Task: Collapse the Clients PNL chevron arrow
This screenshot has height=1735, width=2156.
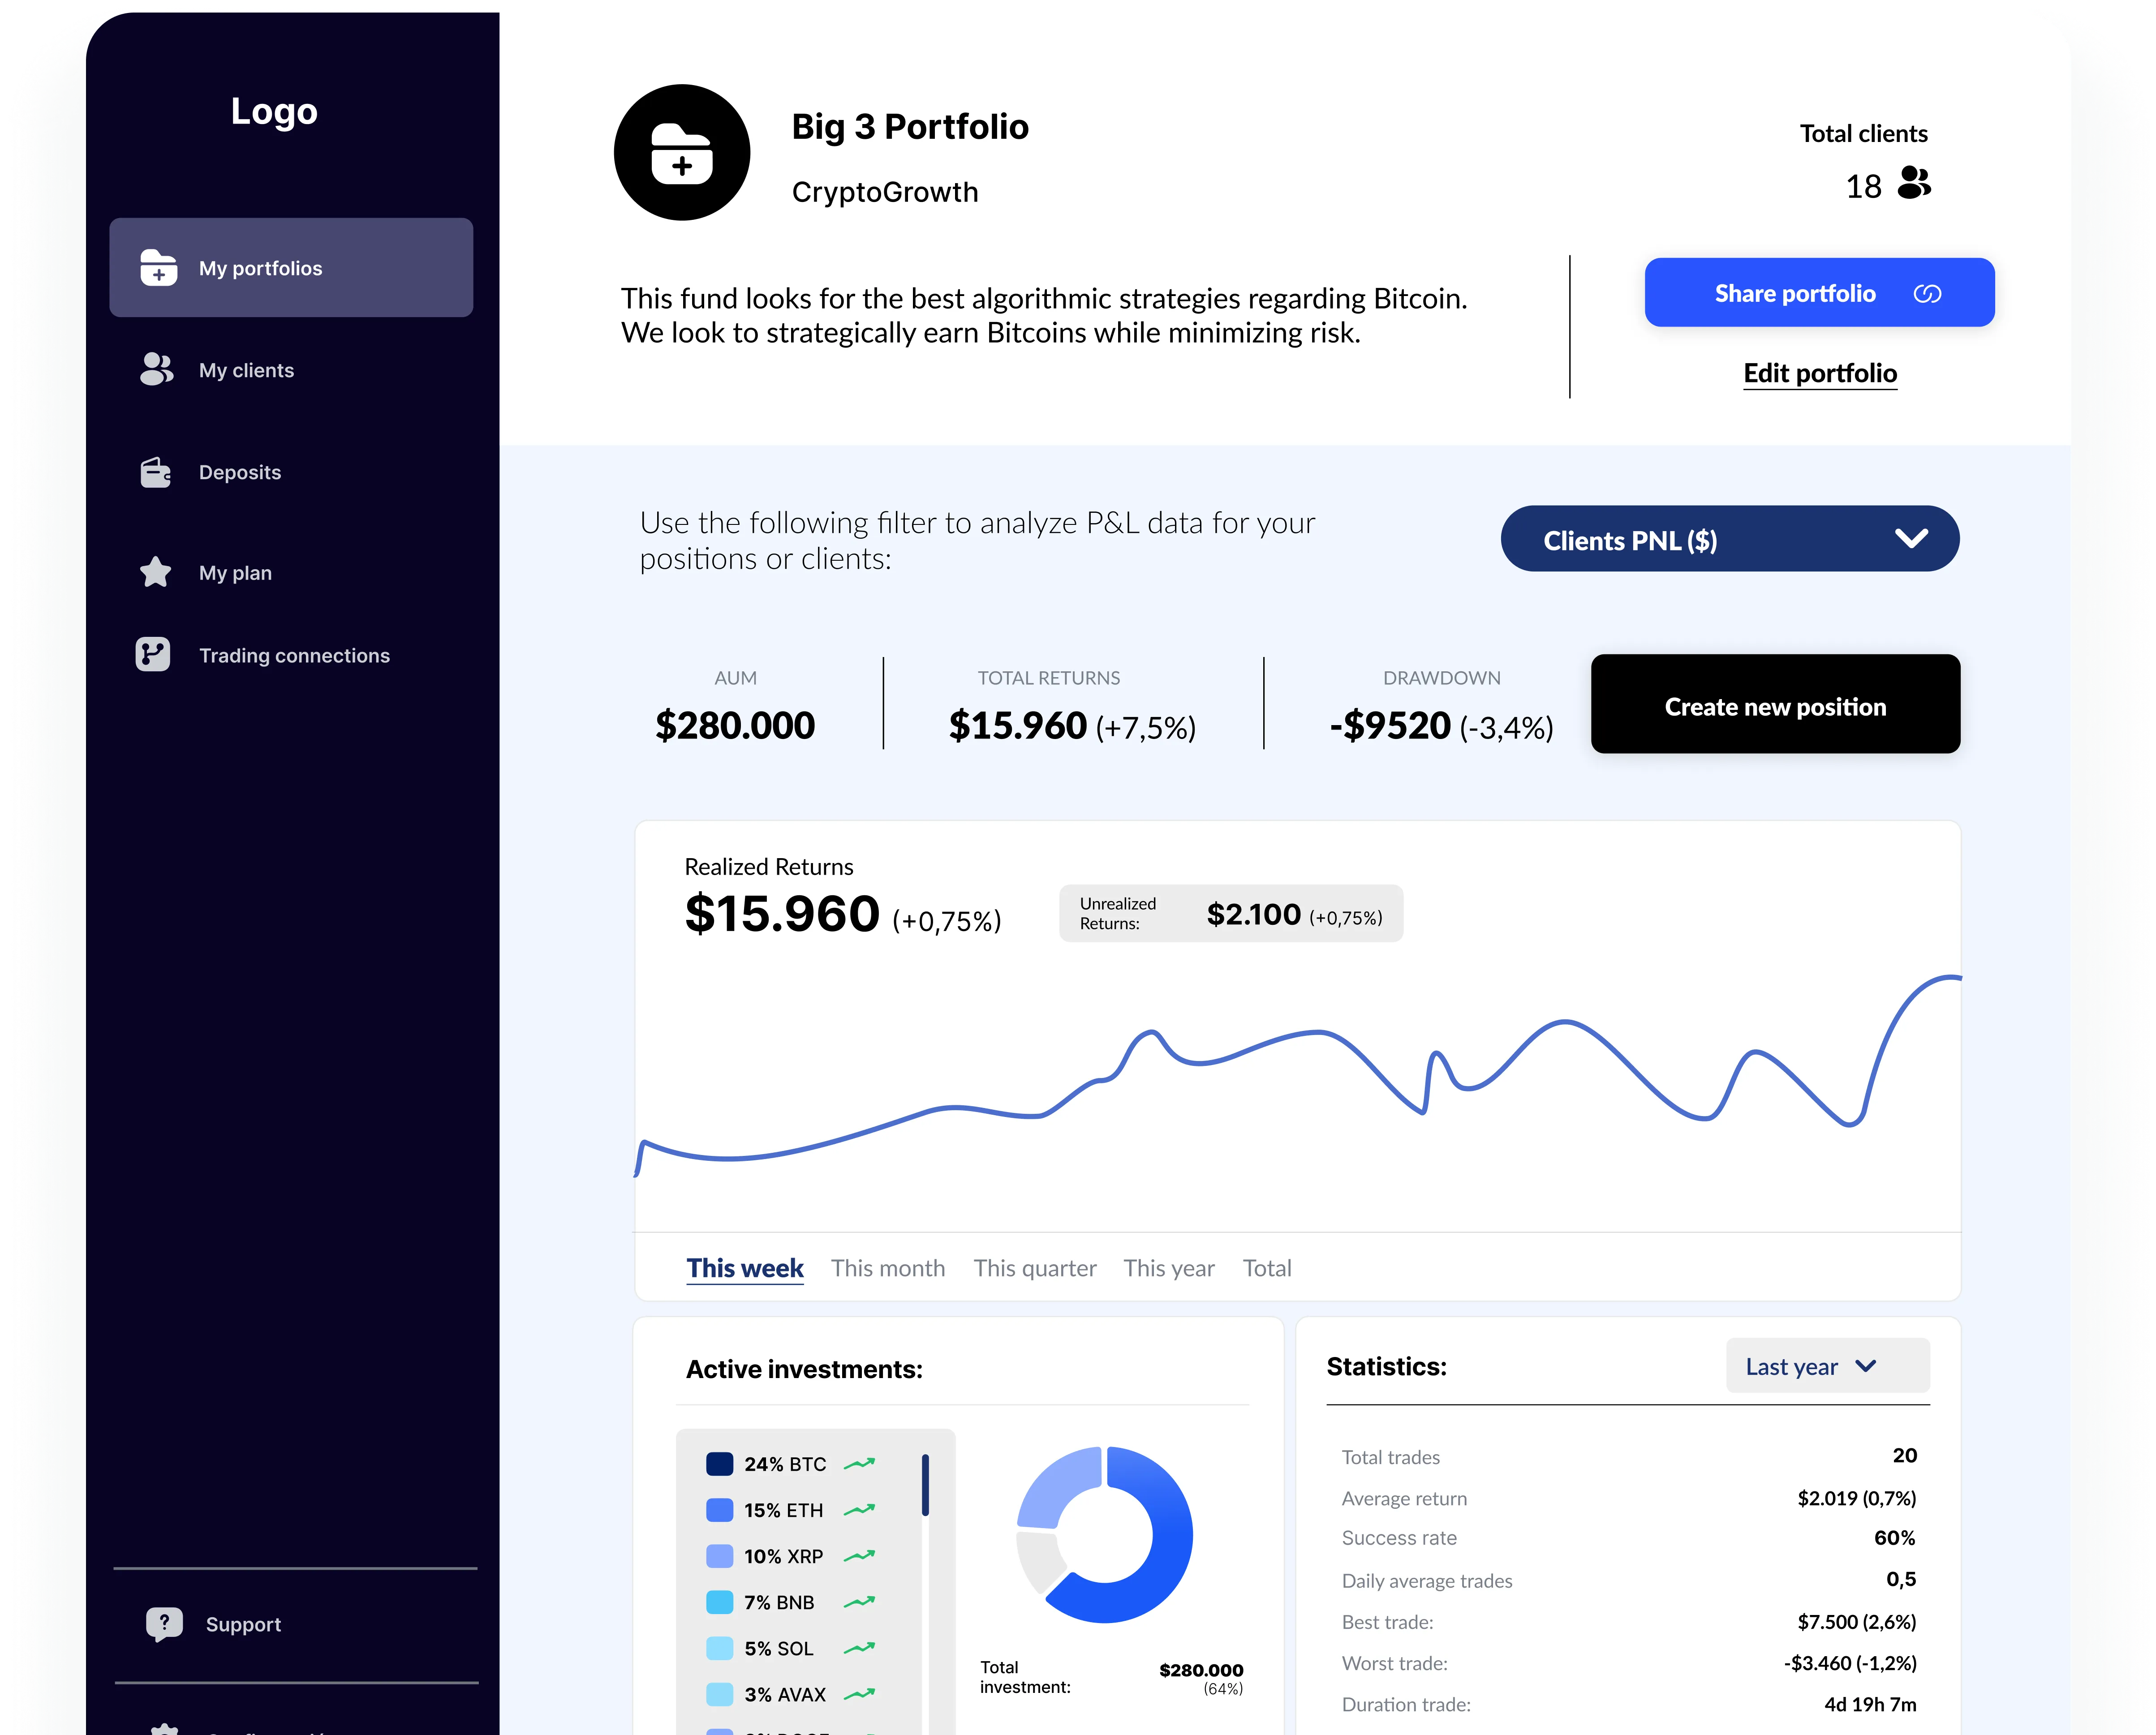Action: tap(1913, 539)
